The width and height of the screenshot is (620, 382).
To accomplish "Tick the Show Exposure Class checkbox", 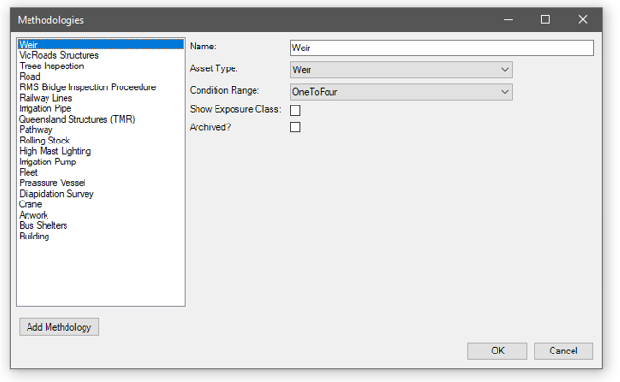I will (x=295, y=111).
